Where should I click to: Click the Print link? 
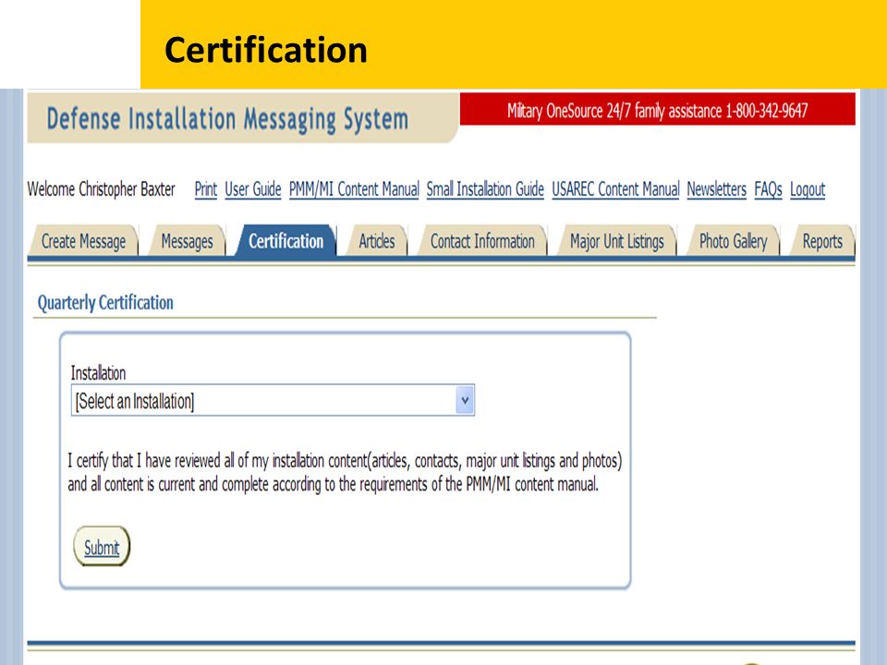point(206,188)
